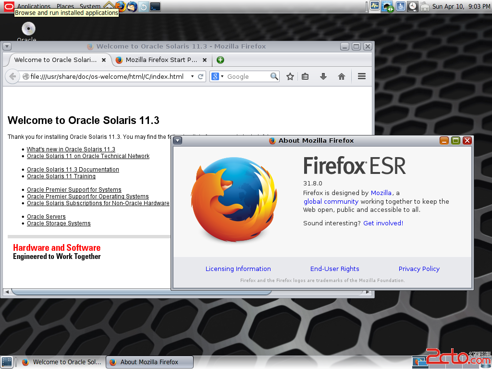Open the Oracle Storage Systems link

(x=59, y=223)
